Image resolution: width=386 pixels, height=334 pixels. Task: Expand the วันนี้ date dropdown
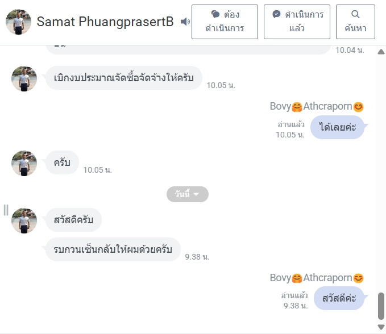click(x=187, y=194)
